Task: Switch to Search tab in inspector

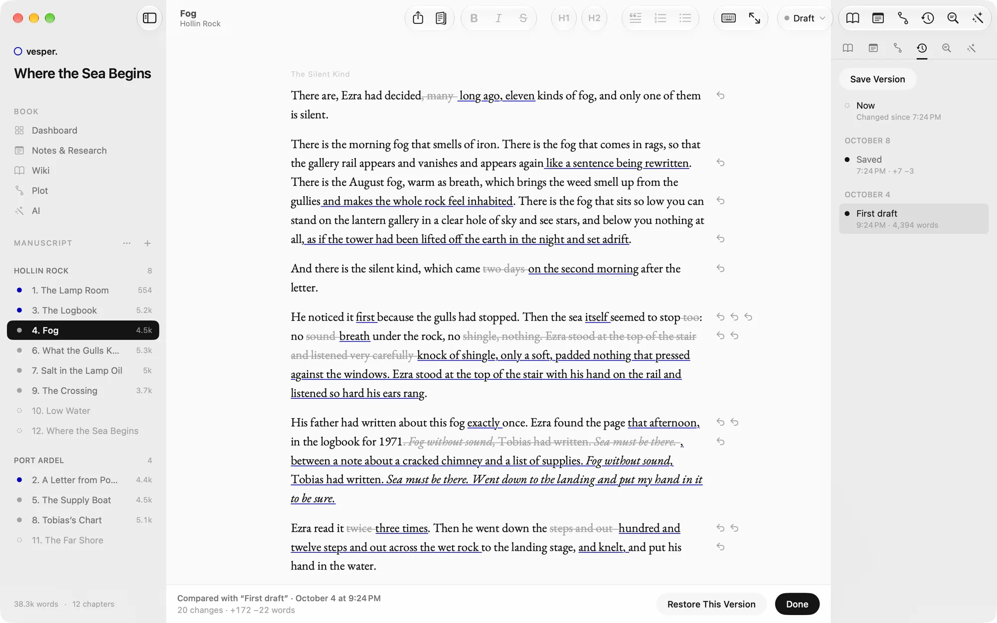Action: tap(946, 48)
